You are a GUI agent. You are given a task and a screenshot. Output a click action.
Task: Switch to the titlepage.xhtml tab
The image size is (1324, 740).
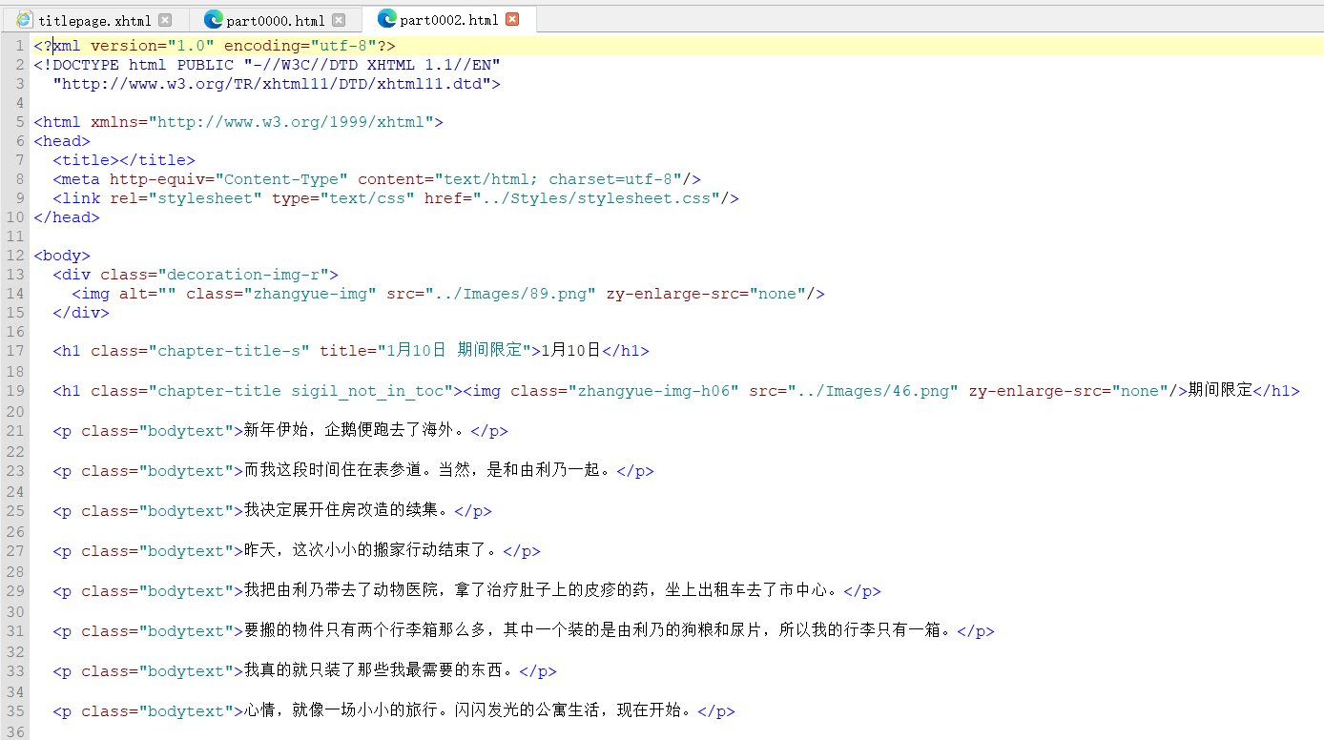pos(91,18)
